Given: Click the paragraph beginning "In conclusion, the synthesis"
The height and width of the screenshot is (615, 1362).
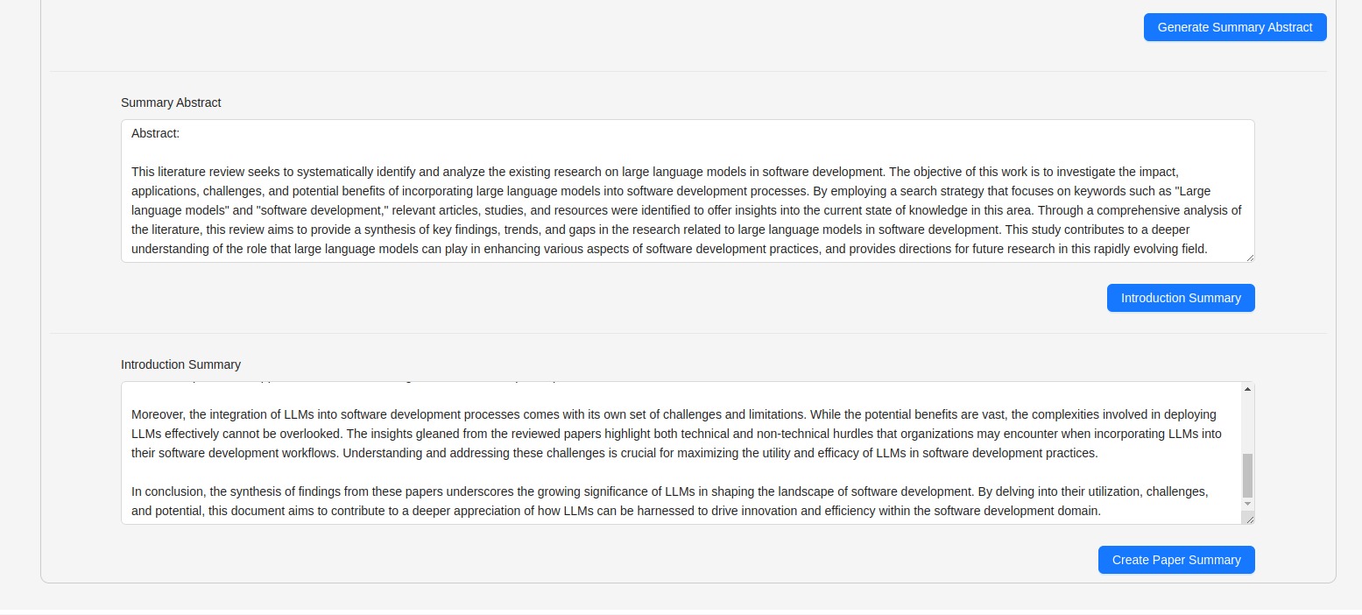Looking at the screenshot, I should (x=526, y=491).
